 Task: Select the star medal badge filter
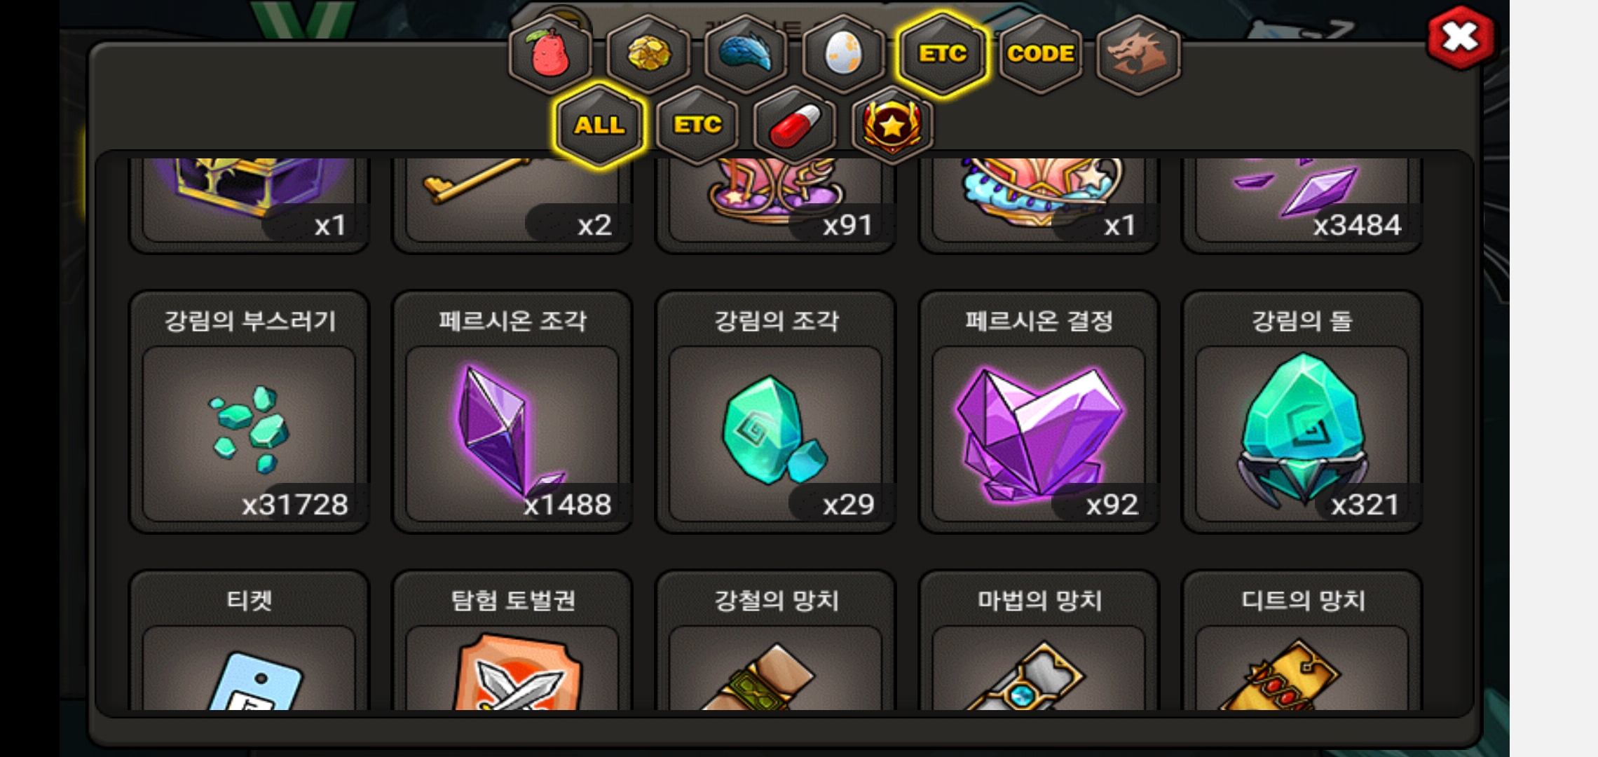coord(892,125)
